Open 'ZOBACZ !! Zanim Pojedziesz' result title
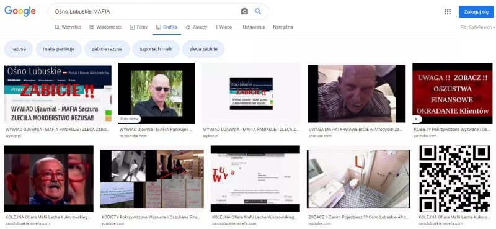The width and height of the screenshot is (496, 229). (x=358, y=218)
